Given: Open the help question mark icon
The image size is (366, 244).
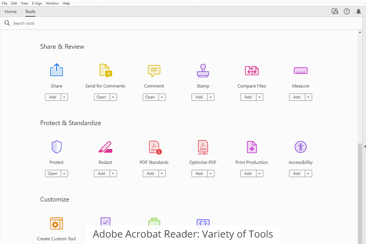Looking at the screenshot, I should [x=347, y=11].
